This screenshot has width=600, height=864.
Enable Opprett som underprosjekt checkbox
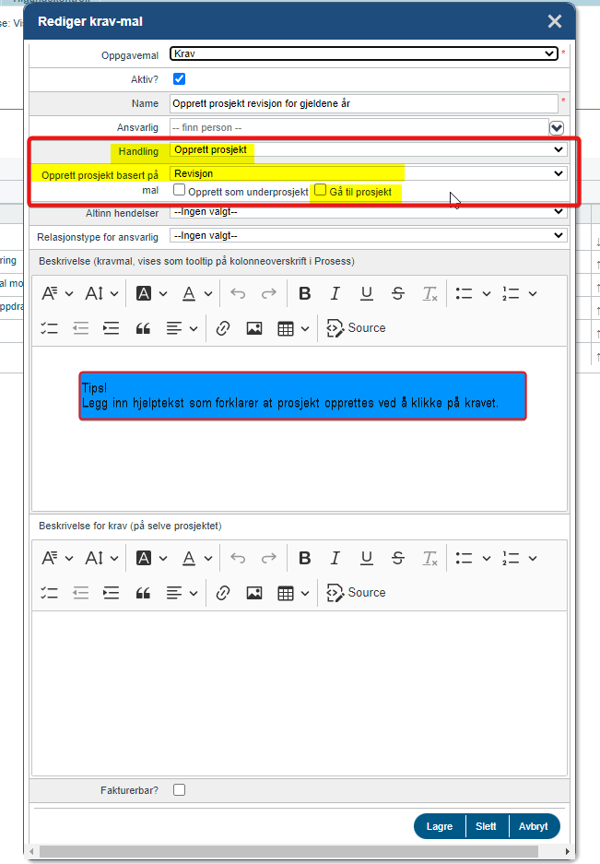(180, 191)
